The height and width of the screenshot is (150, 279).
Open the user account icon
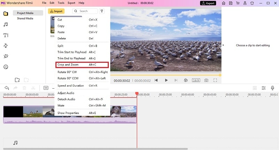[x=245, y=3]
